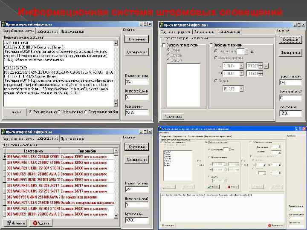Open Забракованные tab in new storm messages window
Viewport: 307px width, 230px height.
(48, 31)
